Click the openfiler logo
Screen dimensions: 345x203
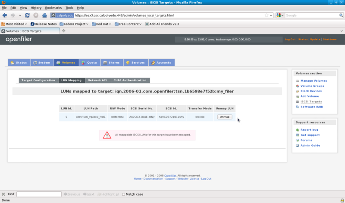tap(19, 39)
